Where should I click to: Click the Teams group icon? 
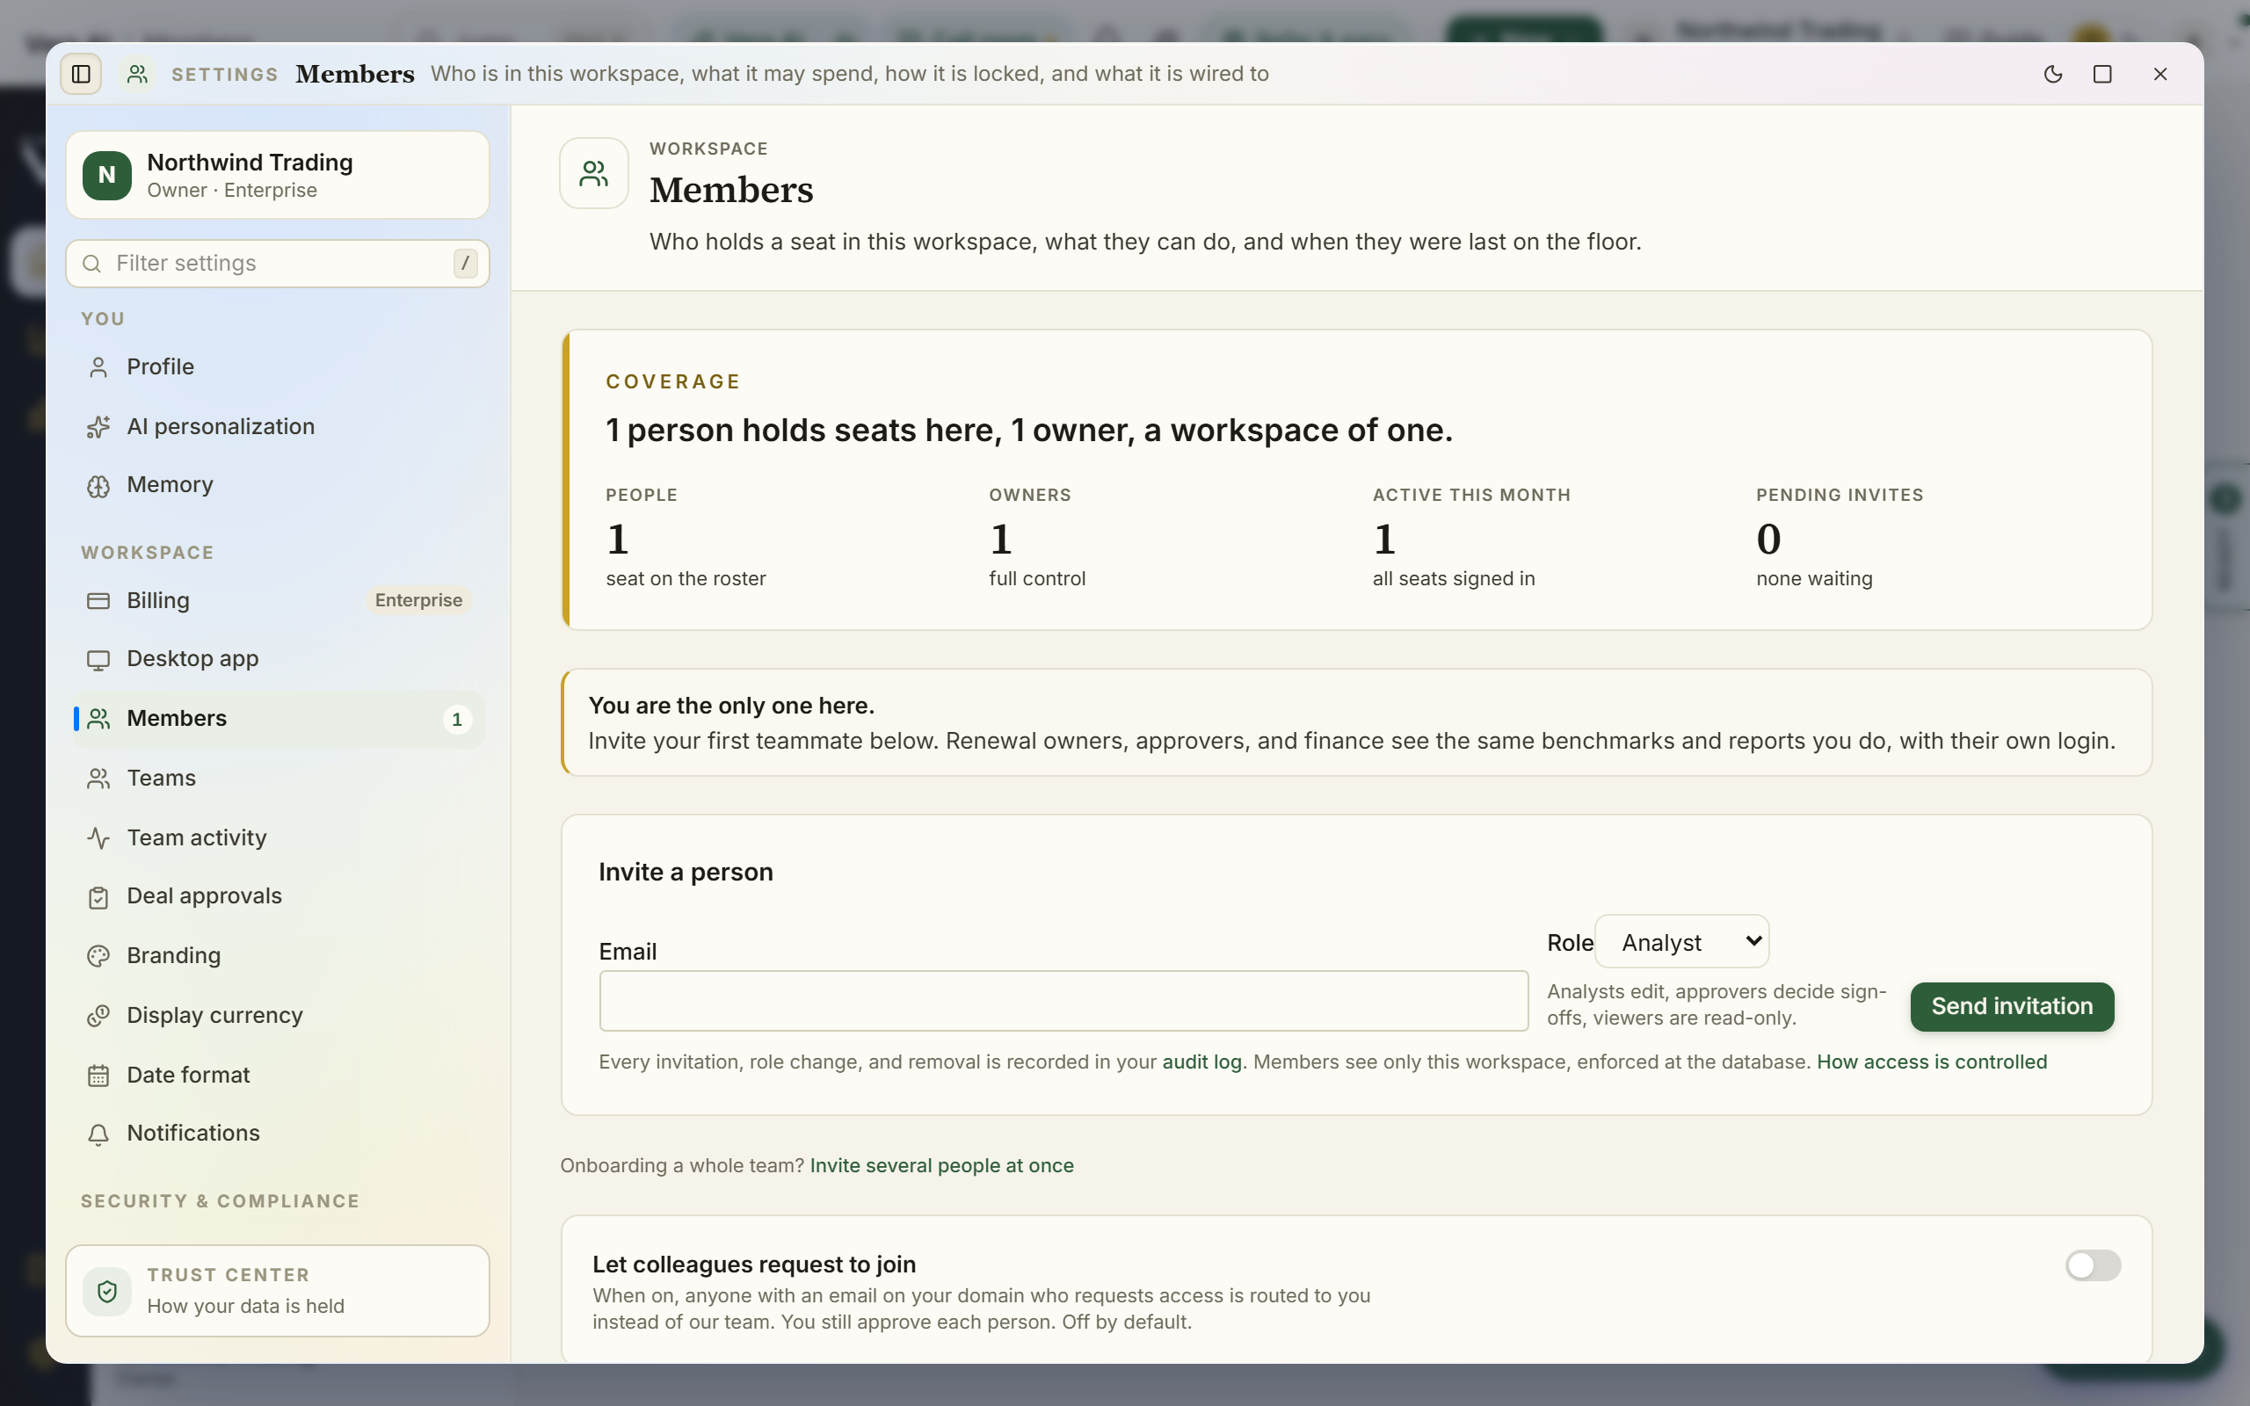pyautogui.click(x=98, y=779)
